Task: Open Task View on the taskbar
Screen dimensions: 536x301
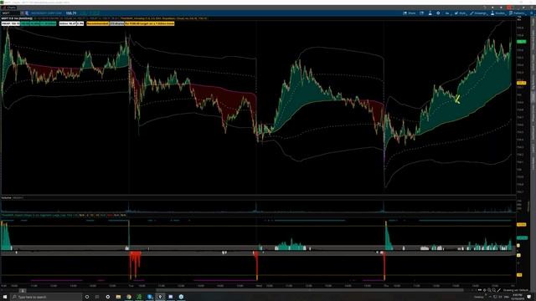Action: [x=97, y=297]
